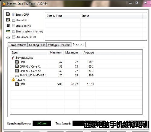The image size is (151, 132).
Task: Switch to the Temperatures tab
Action: coord(18,45)
